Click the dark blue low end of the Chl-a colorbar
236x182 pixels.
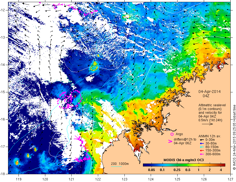click(145, 165)
